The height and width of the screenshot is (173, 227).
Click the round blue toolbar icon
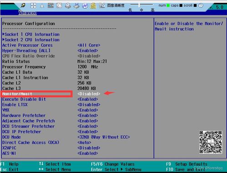pyautogui.click(x=85, y=6)
